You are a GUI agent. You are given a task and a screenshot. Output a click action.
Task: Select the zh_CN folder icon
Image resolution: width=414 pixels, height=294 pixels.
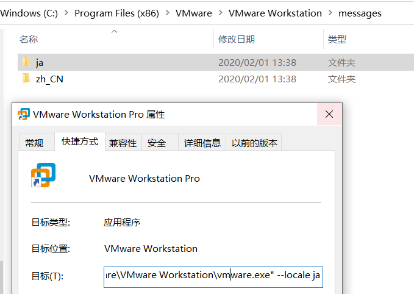[x=26, y=79]
